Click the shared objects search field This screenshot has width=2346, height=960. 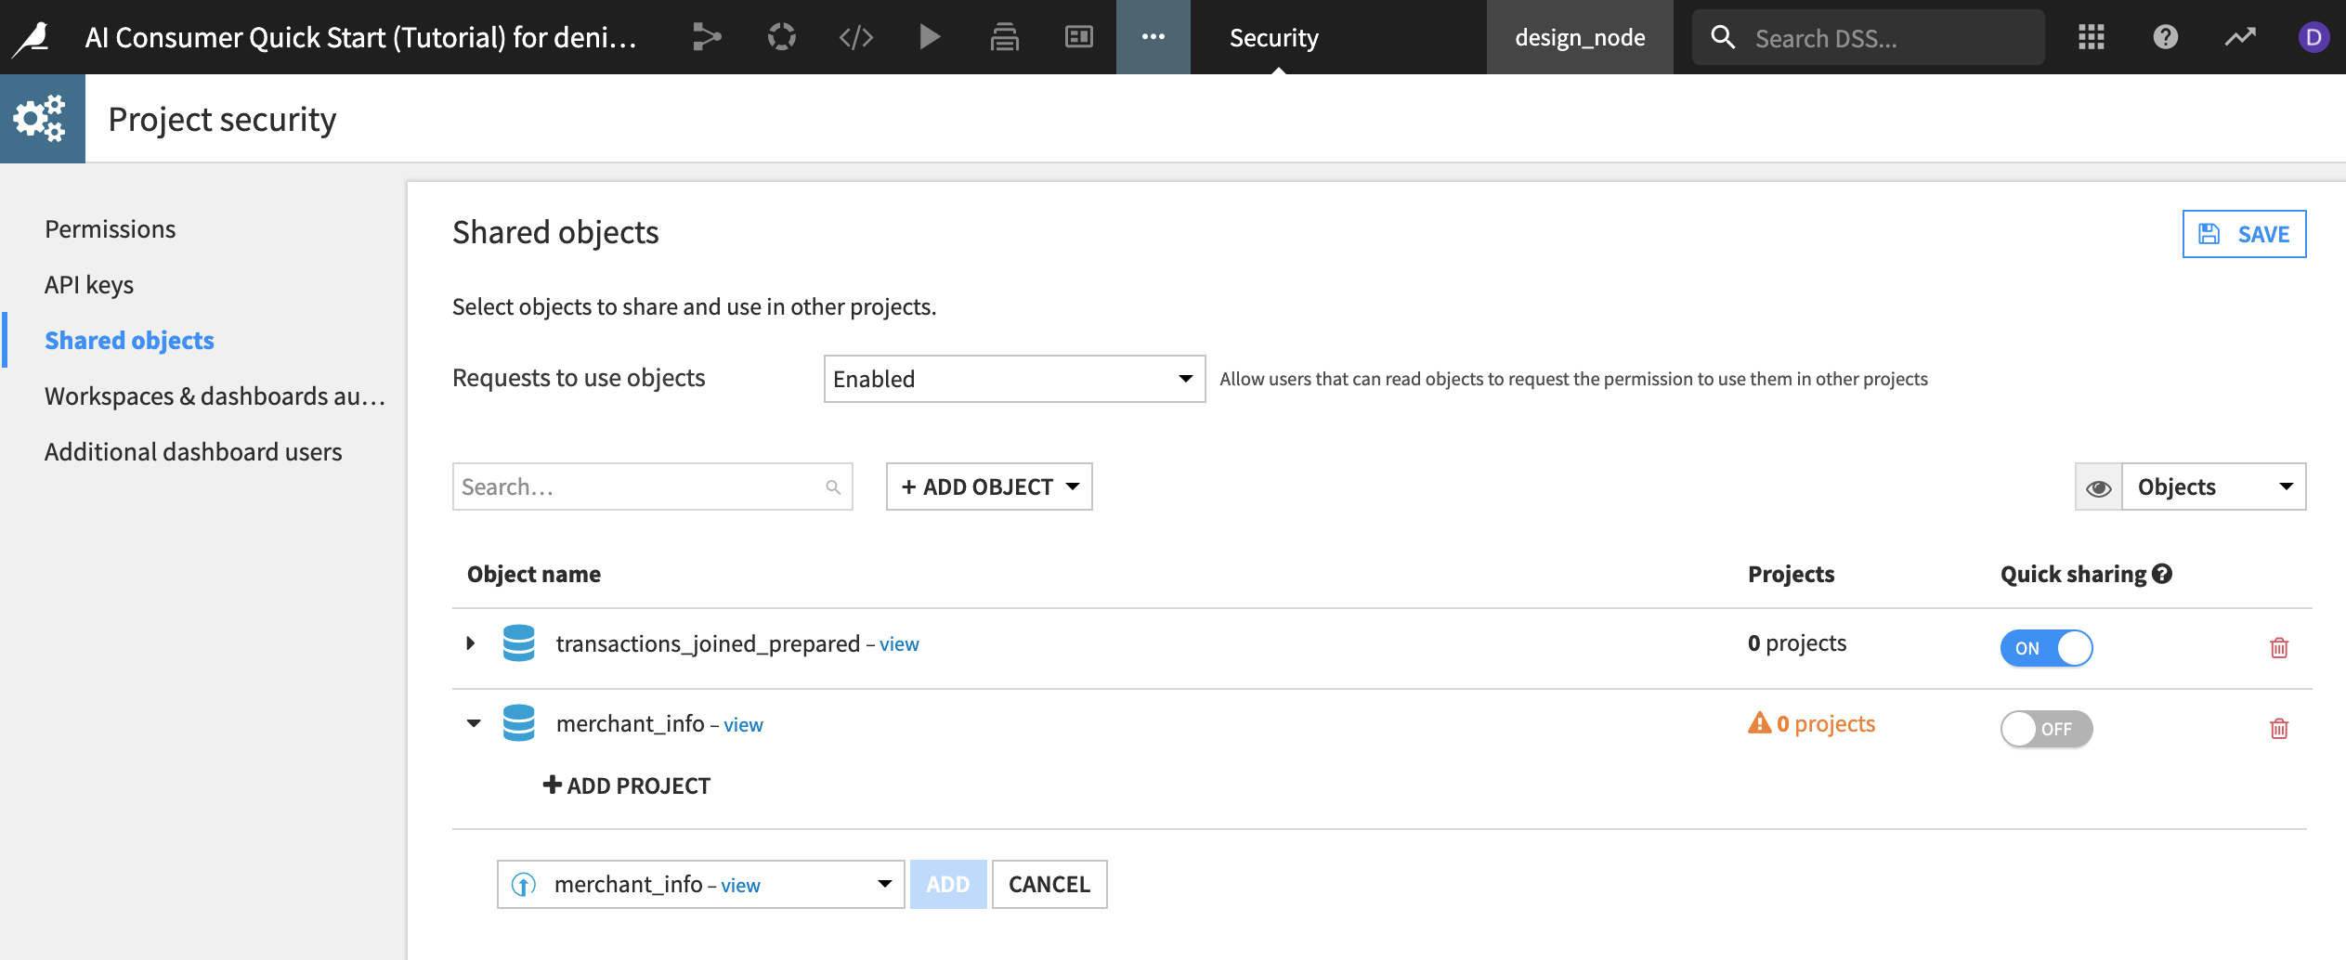click(x=650, y=486)
